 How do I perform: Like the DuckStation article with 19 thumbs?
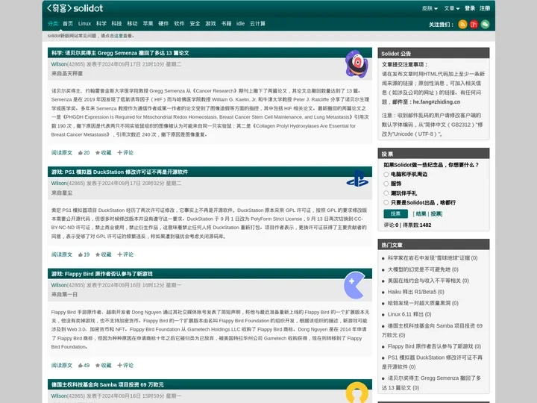[x=84, y=254]
